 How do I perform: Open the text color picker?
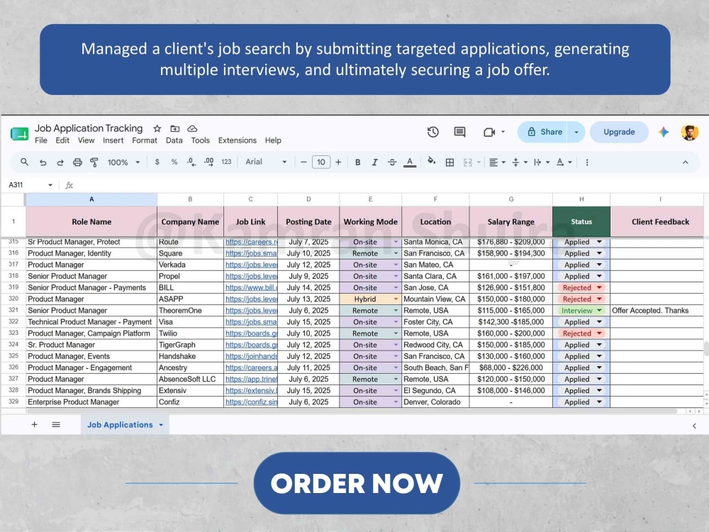pyautogui.click(x=410, y=162)
